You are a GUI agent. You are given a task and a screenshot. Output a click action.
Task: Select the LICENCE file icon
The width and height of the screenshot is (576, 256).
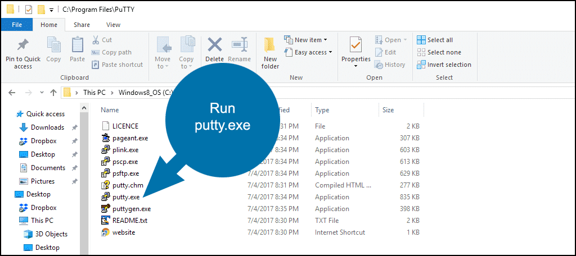tap(106, 126)
